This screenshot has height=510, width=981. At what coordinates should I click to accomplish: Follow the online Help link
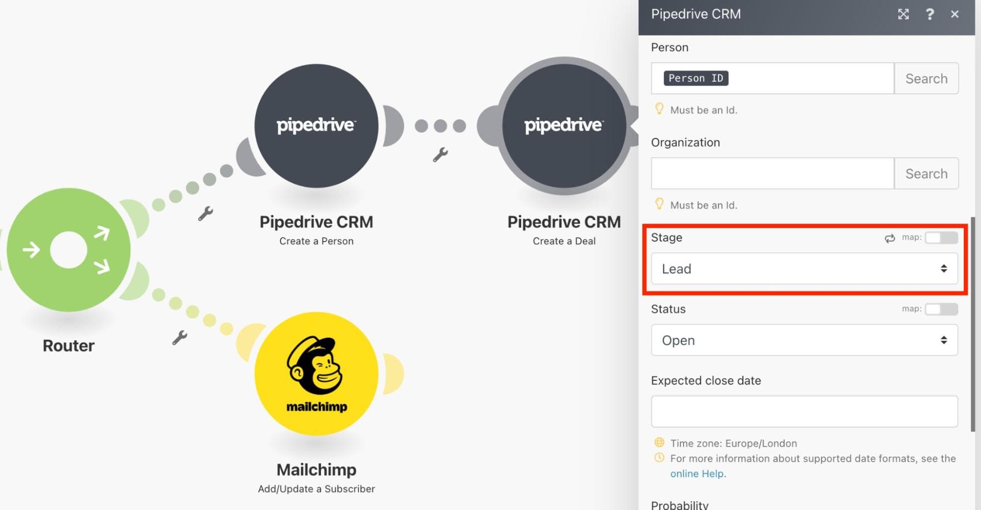697,474
